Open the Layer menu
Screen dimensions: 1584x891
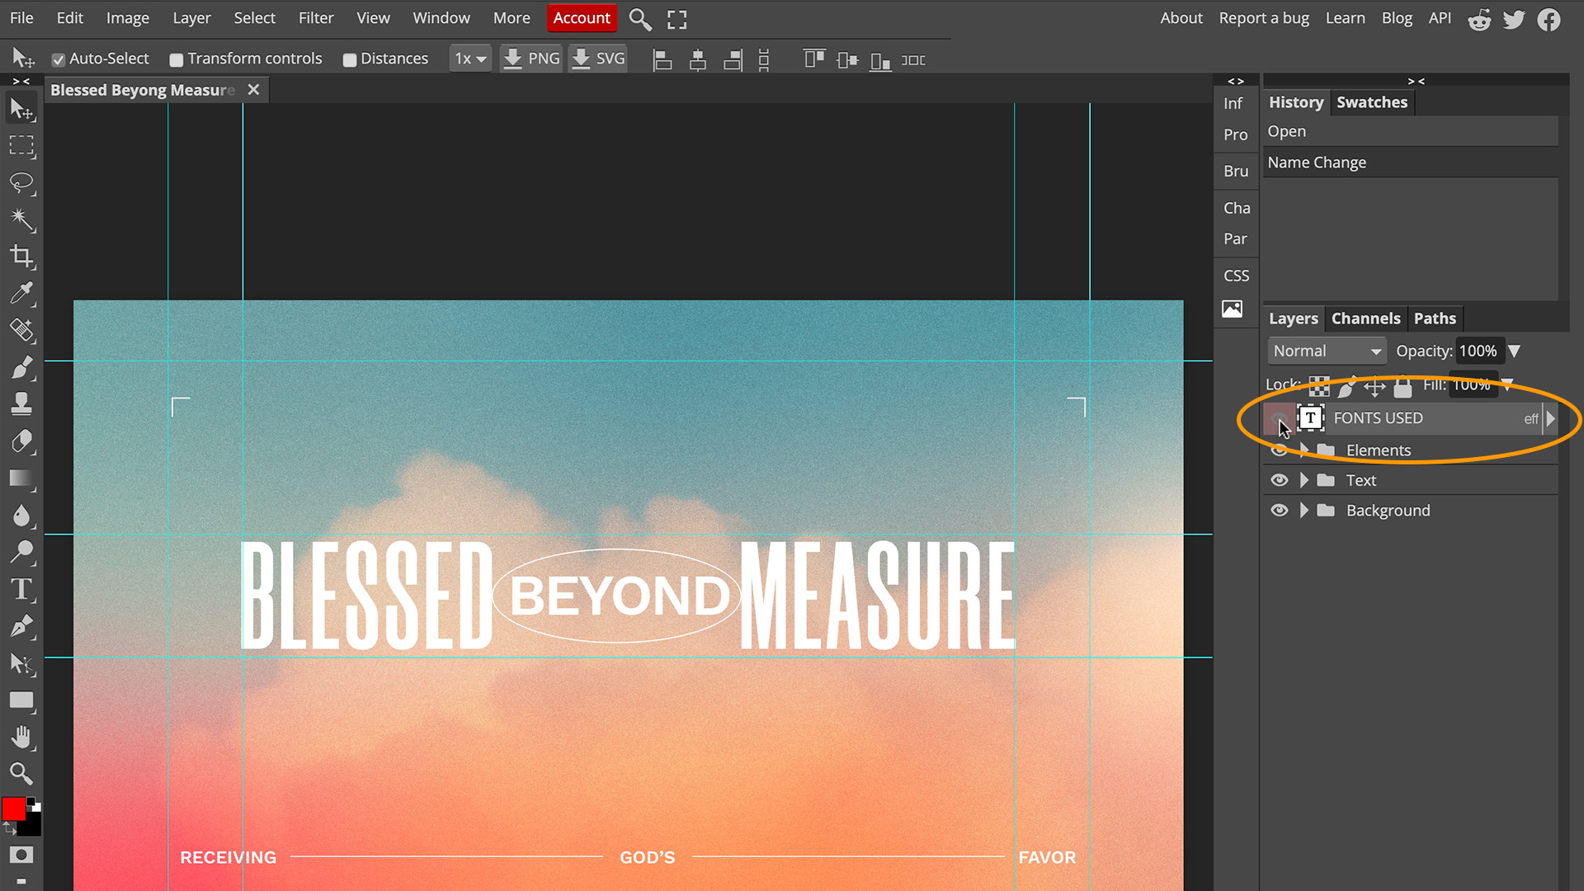tap(191, 18)
